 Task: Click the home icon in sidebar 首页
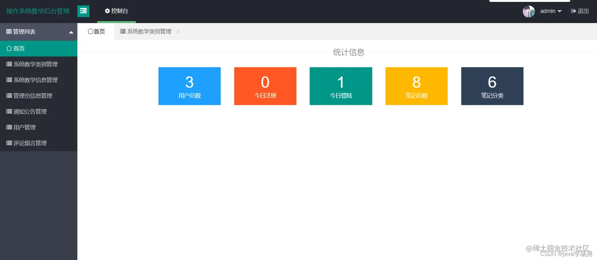pyautogui.click(x=9, y=48)
